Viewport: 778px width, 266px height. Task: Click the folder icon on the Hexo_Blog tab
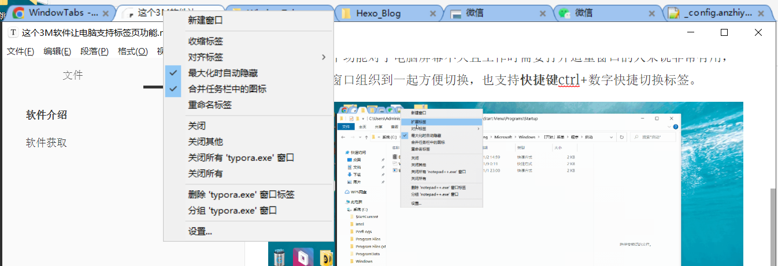pos(347,13)
